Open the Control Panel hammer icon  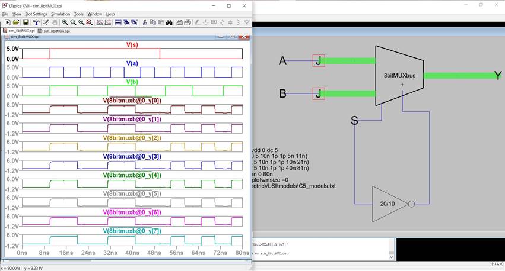36,22
